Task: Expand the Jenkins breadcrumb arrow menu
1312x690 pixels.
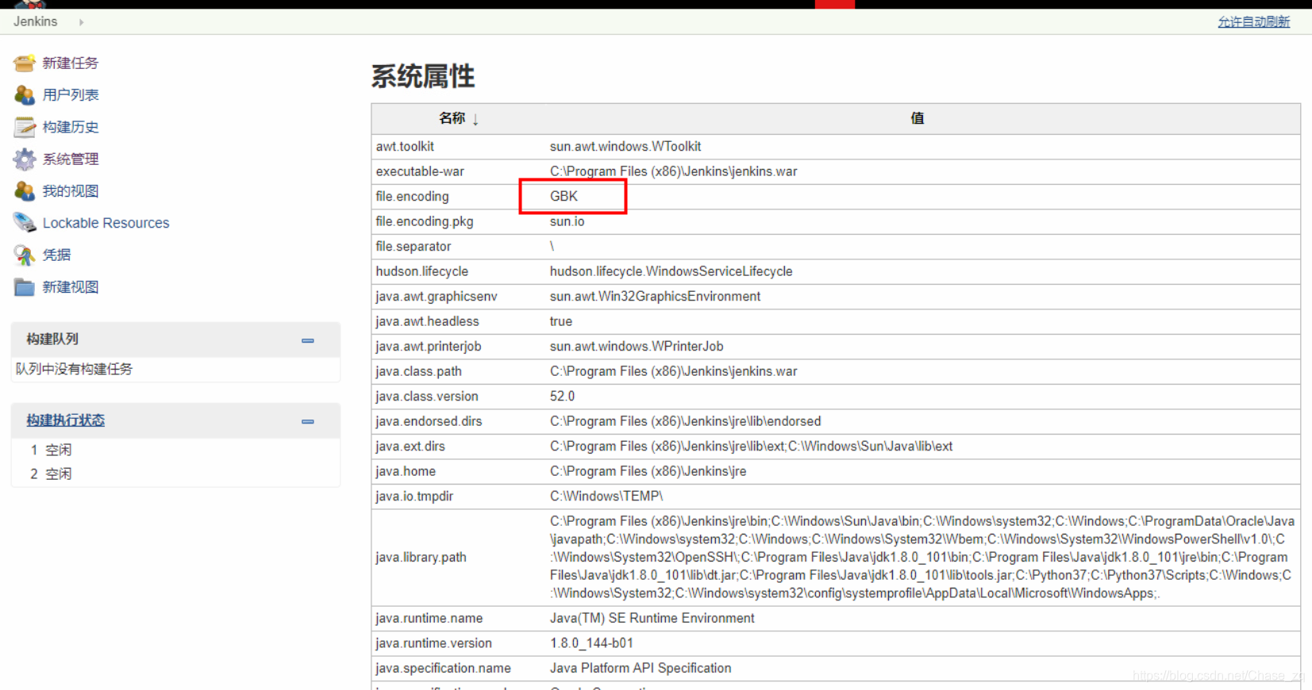Action: tap(81, 22)
